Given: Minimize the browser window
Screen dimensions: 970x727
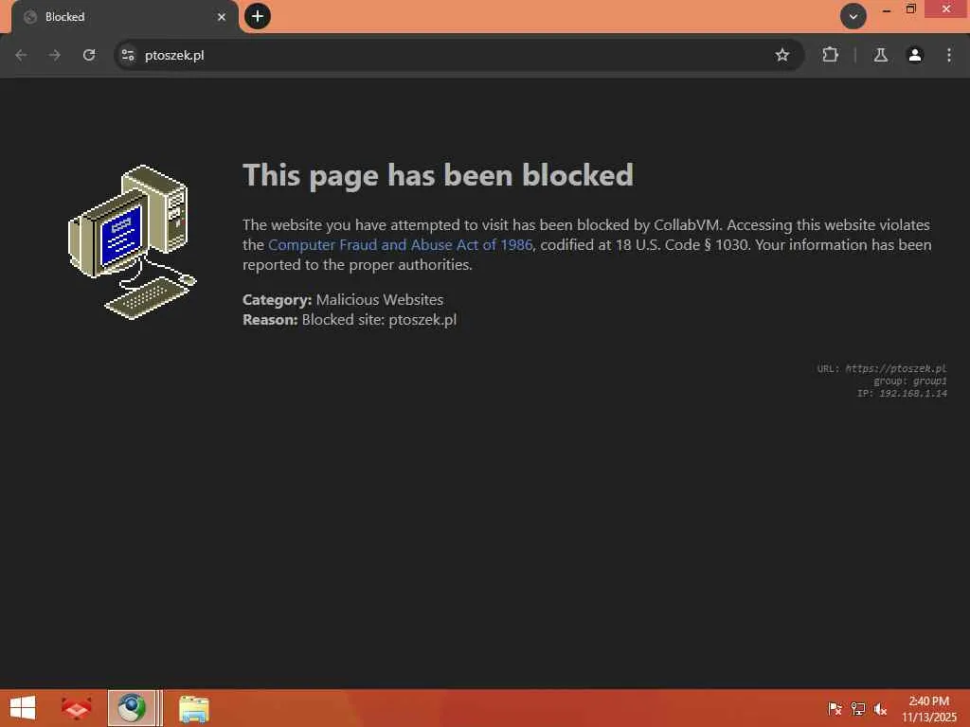Looking at the screenshot, I should pyautogui.click(x=887, y=9).
